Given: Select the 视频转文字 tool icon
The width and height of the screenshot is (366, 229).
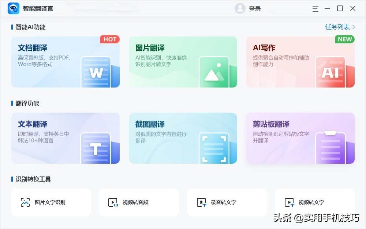Looking at the screenshot, I should [289, 202].
